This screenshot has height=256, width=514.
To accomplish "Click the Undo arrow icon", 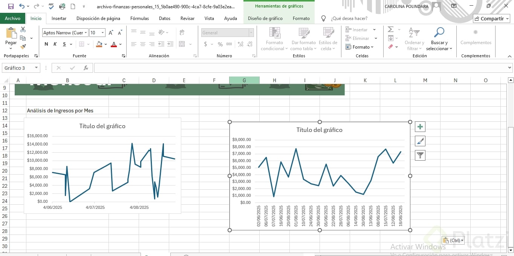I will tap(22, 6).
